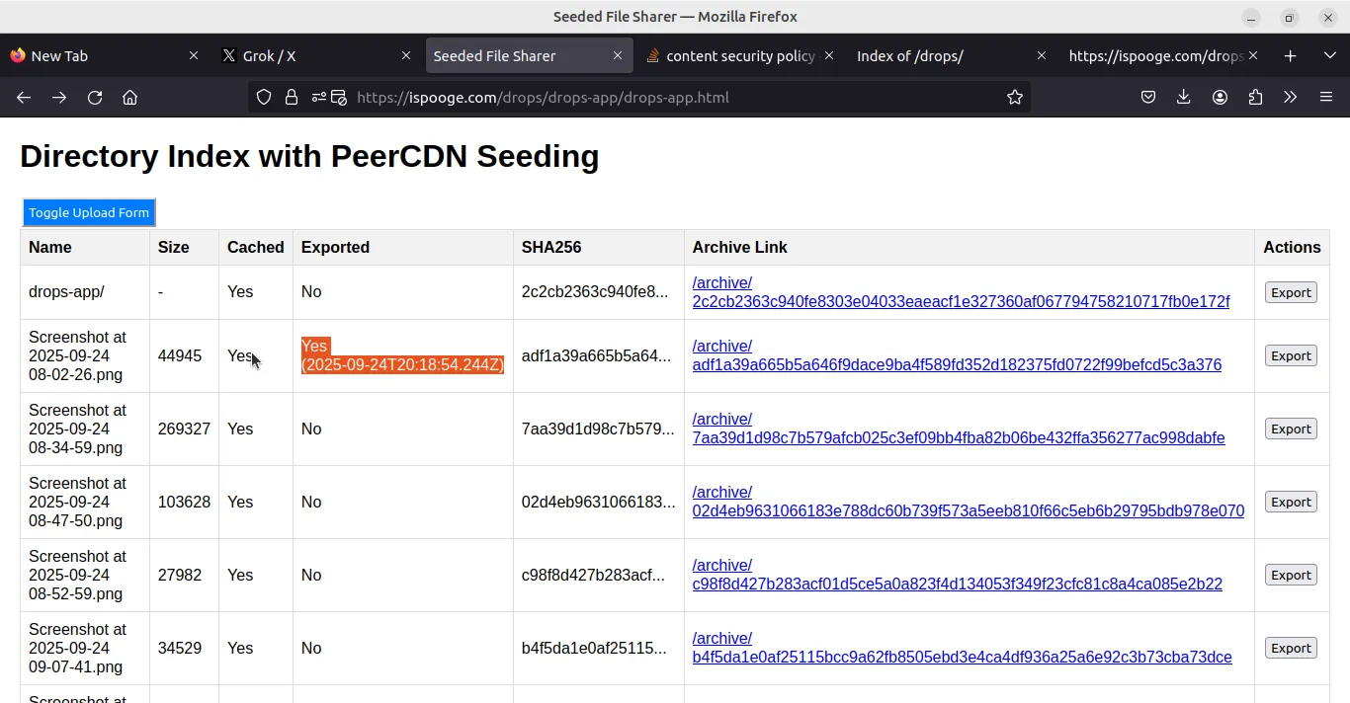
Task: Toggle Upload Form visibility
Action: click(89, 212)
